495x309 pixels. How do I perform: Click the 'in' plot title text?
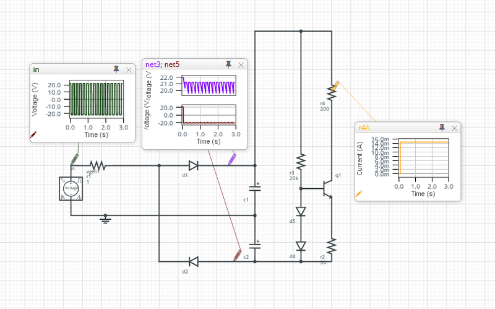coord(36,69)
